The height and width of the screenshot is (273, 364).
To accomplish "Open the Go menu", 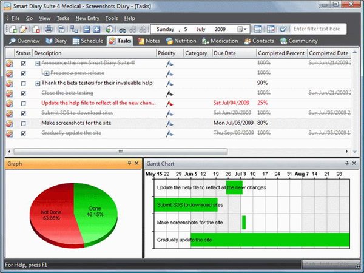I will point(29,18).
